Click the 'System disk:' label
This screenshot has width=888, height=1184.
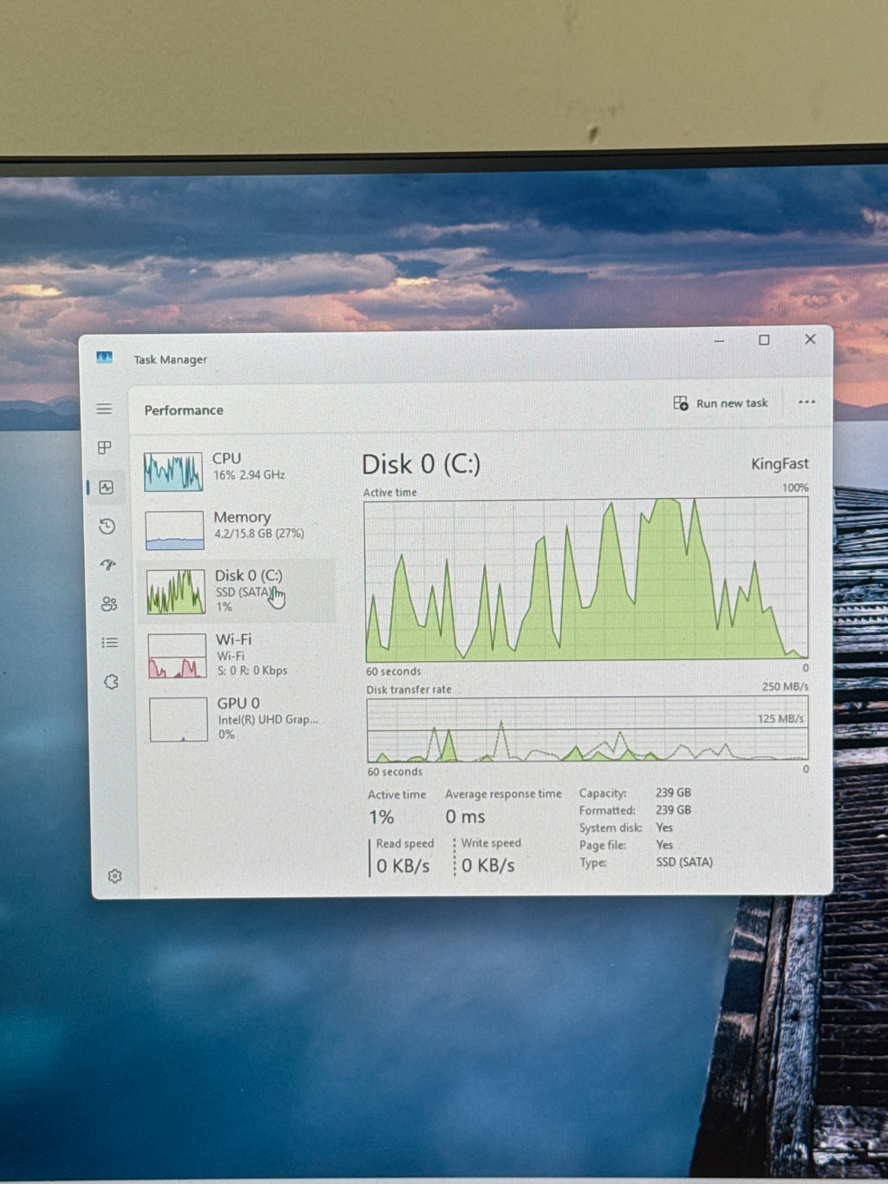pos(610,827)
